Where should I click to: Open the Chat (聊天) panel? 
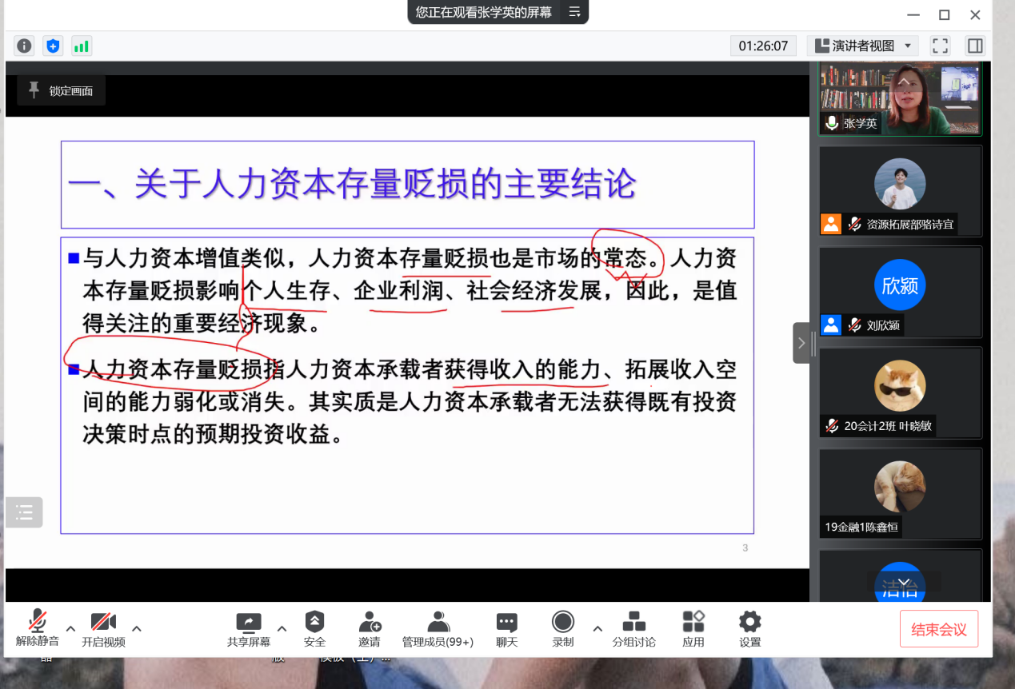[506, 629]
